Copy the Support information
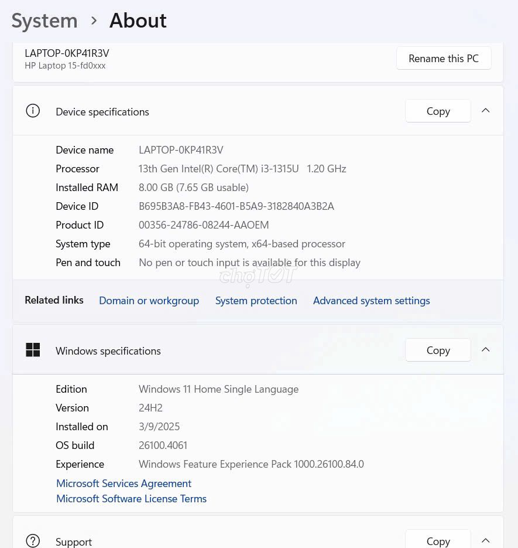The image size is (518, 548). [x=438, y=540]
